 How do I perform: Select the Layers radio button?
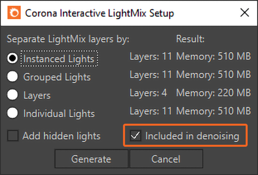coord(12,95)
